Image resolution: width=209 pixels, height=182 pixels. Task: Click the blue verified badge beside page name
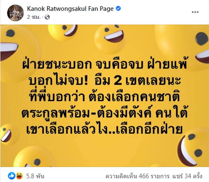[x=118, y=9]
